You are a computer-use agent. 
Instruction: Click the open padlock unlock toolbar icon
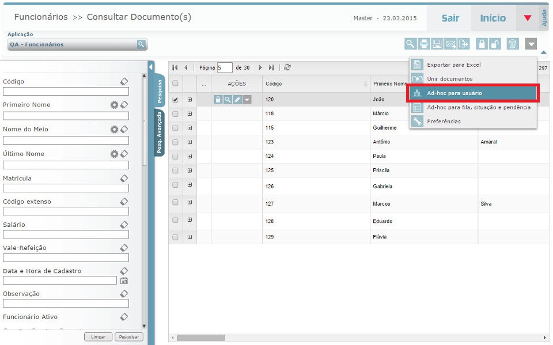coord(494,44)
